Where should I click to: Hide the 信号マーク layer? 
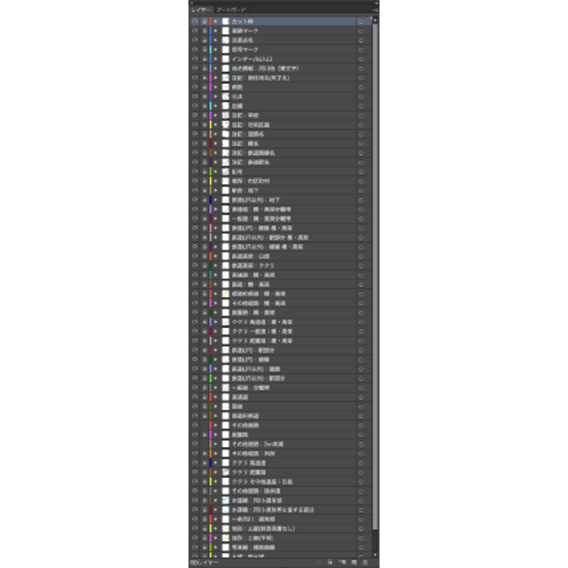pos(195,49)
